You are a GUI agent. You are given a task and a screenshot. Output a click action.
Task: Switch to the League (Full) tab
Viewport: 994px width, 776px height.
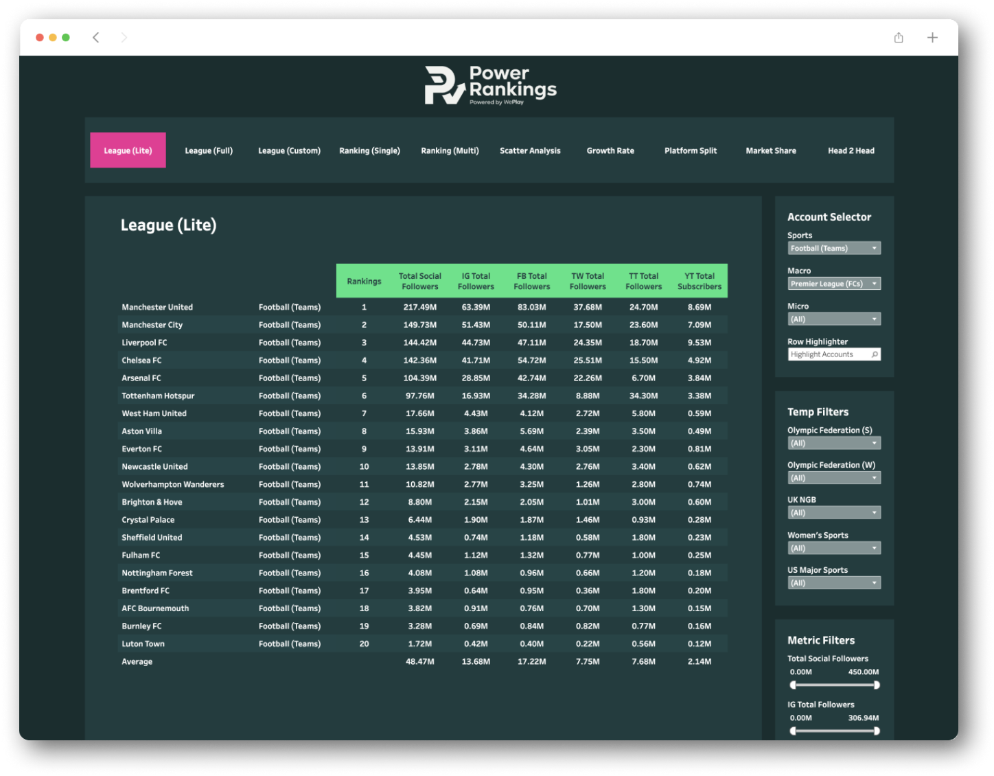(x=209, y=150)
